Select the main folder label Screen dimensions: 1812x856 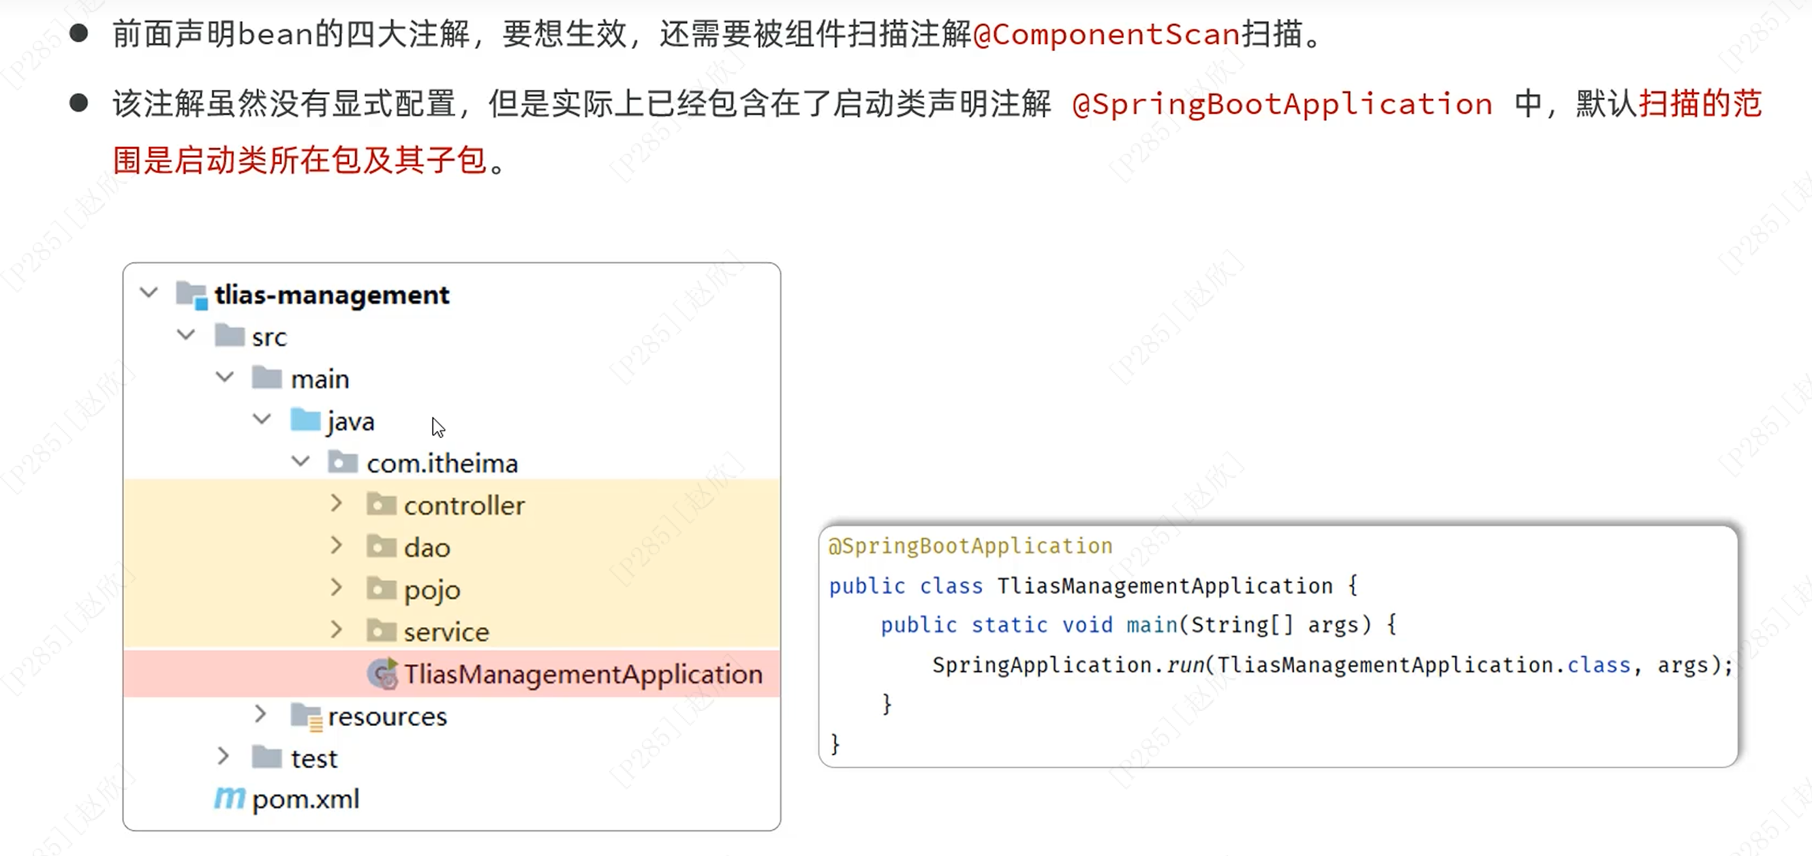pyautogui.click(x=320, y=379)
